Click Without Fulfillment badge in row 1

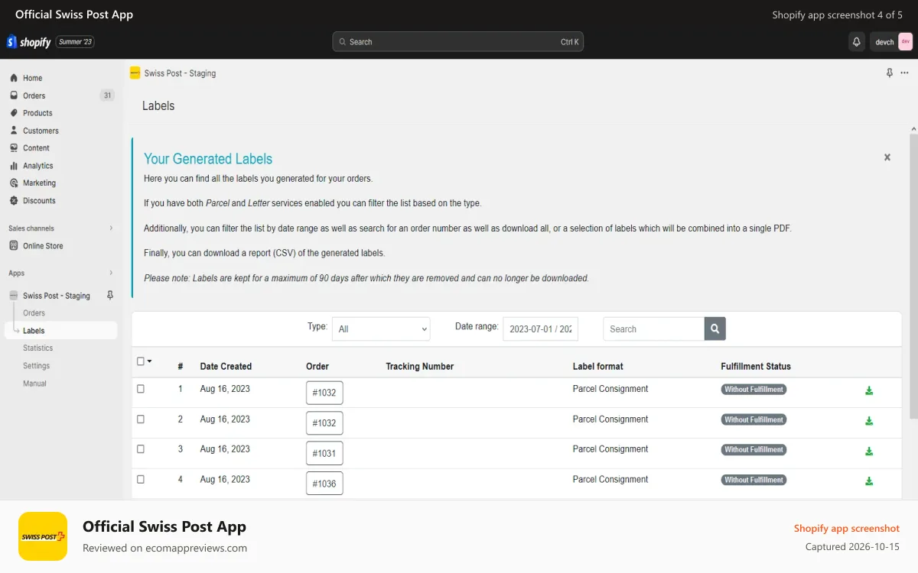pyautogui.click(x=754, y=390)
